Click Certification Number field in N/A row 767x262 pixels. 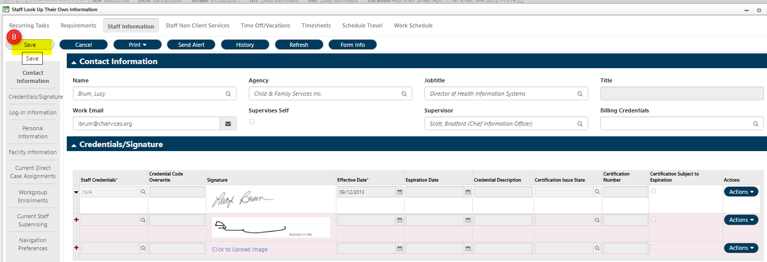[625, 192]
